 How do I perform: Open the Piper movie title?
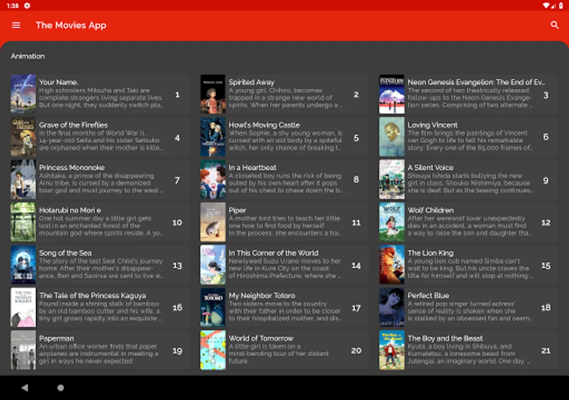pos(237,210)
